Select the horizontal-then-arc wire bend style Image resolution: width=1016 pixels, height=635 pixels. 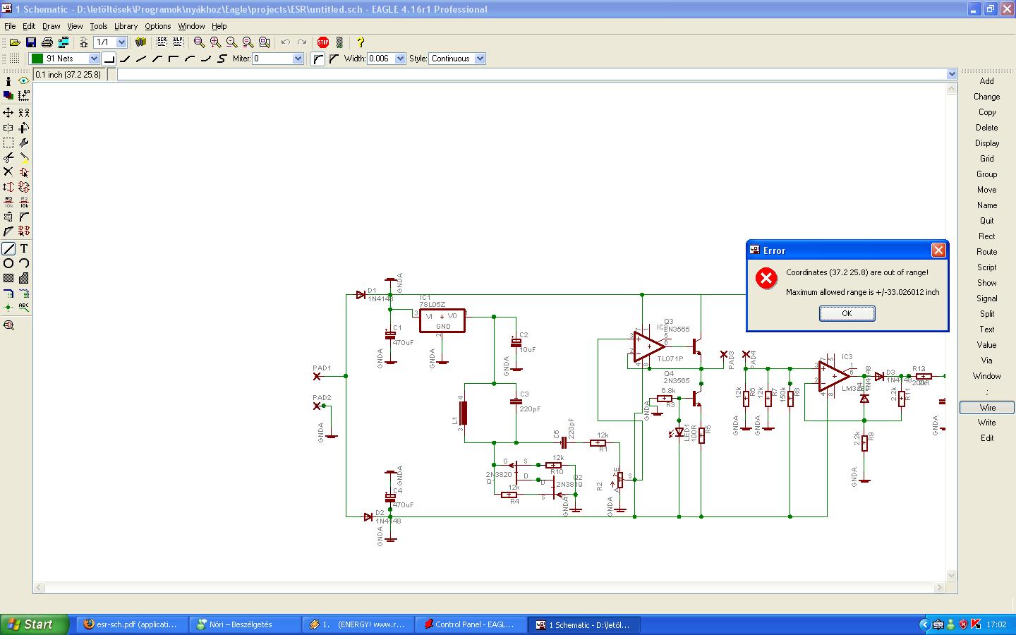[206, 59]
